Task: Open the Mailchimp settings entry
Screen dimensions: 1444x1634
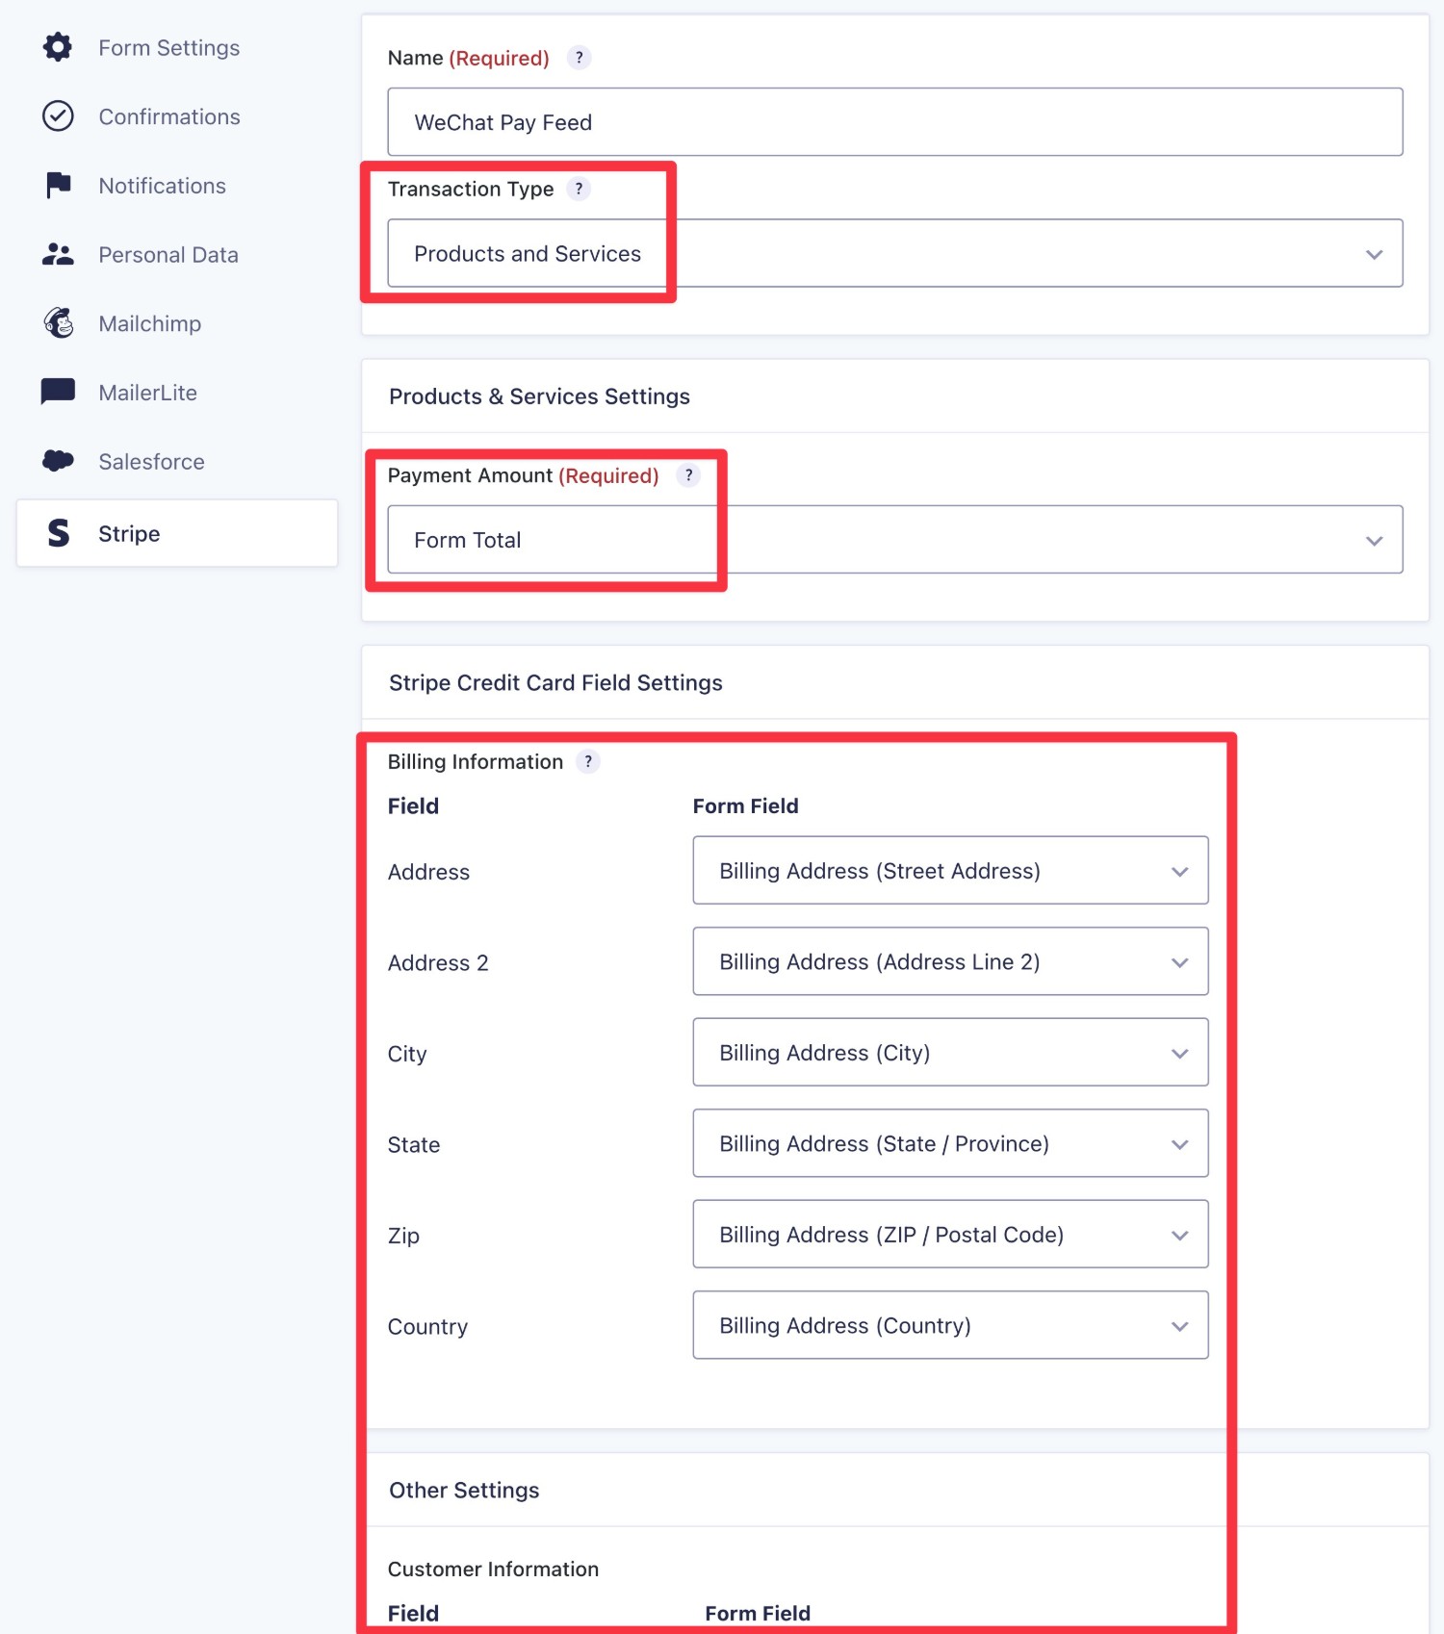Action: pos(149,323)
